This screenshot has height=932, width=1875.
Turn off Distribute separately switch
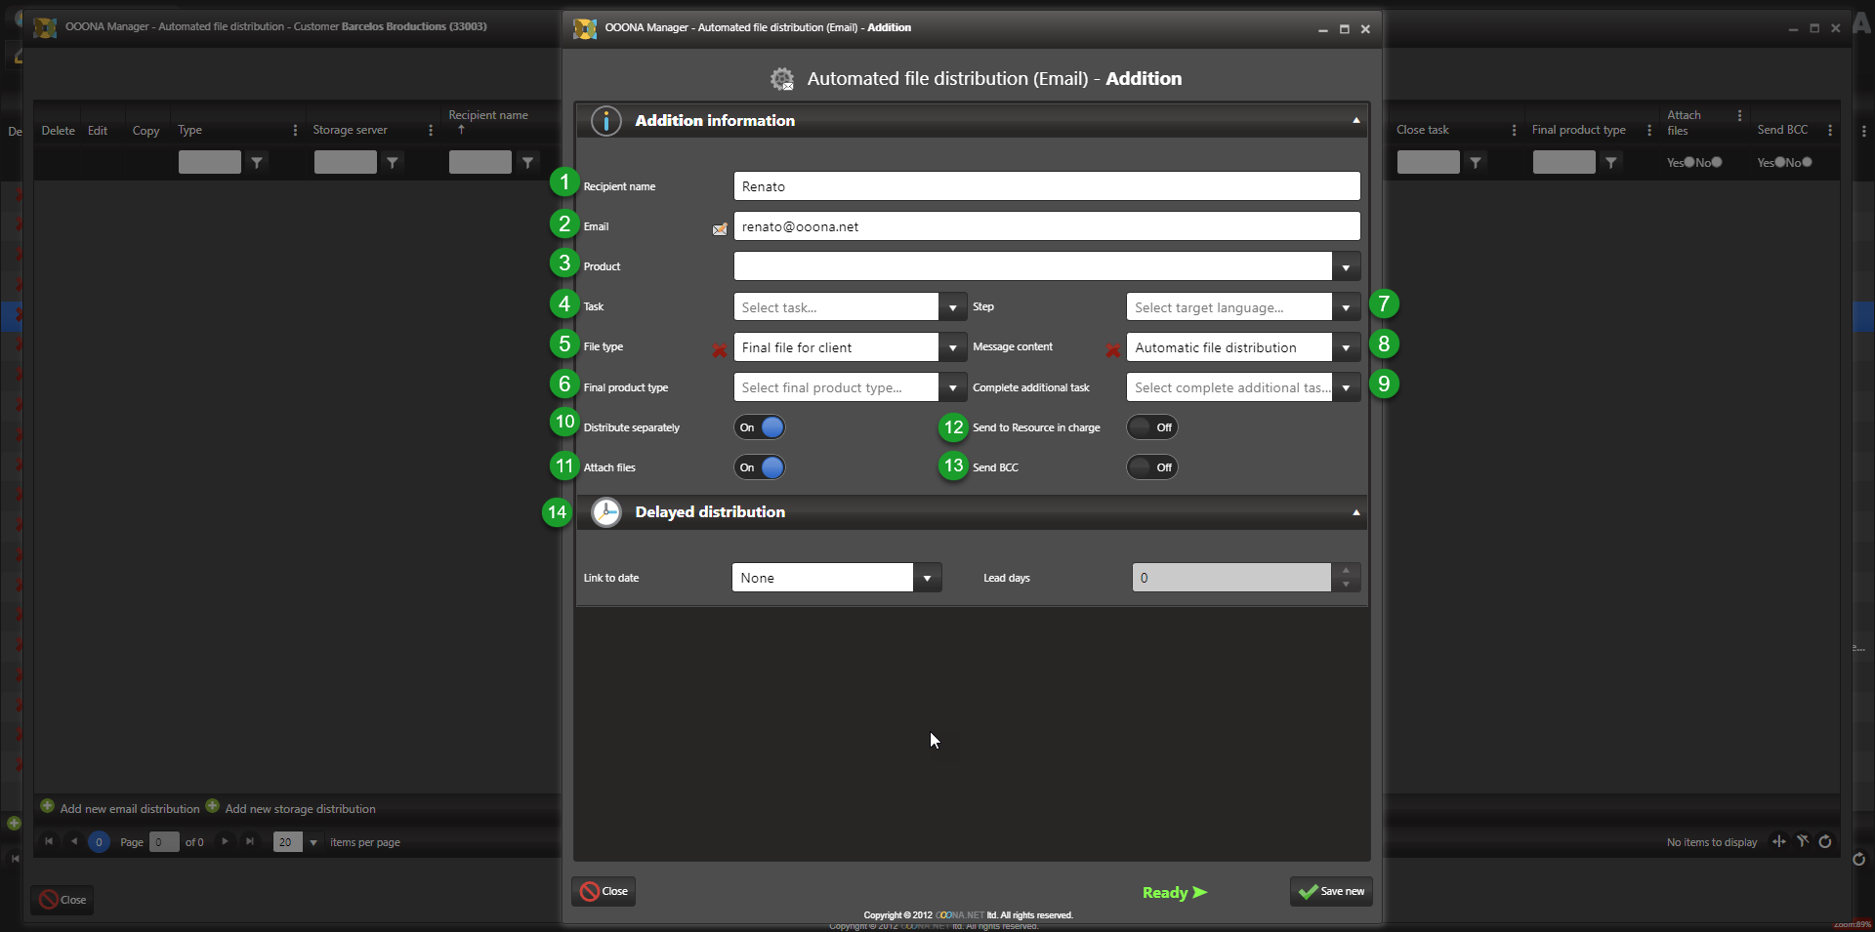(760, 427)
